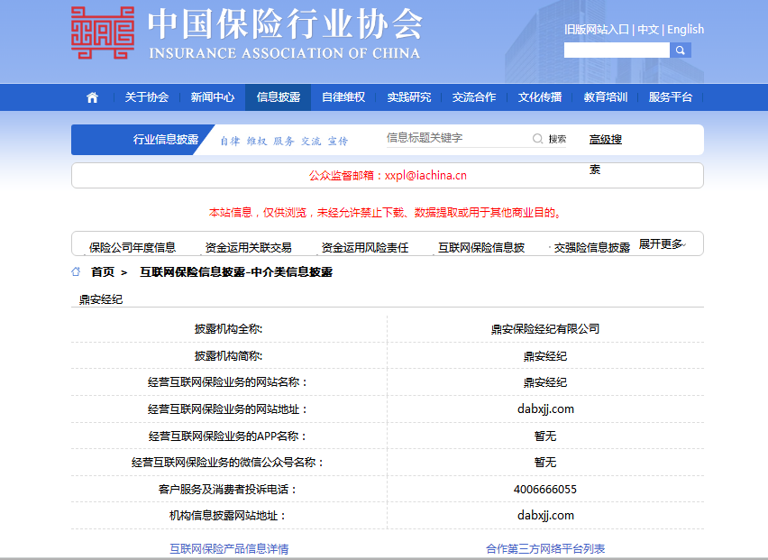
Task: Click the 高级搜索 advanced search link
Action: pos(606,139)
